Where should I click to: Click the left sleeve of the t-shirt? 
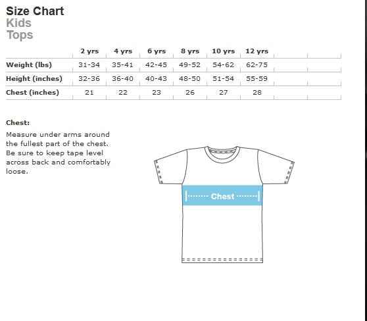[171, 167]
